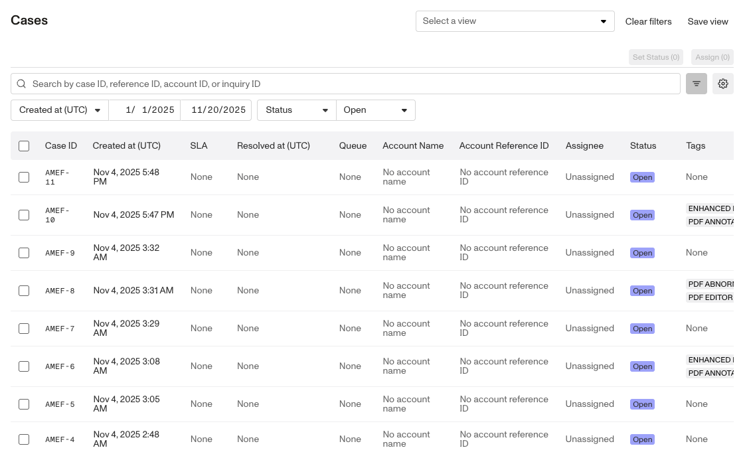Toggle the select-all cases checkbox
The image size is (747, 456).
24,146
